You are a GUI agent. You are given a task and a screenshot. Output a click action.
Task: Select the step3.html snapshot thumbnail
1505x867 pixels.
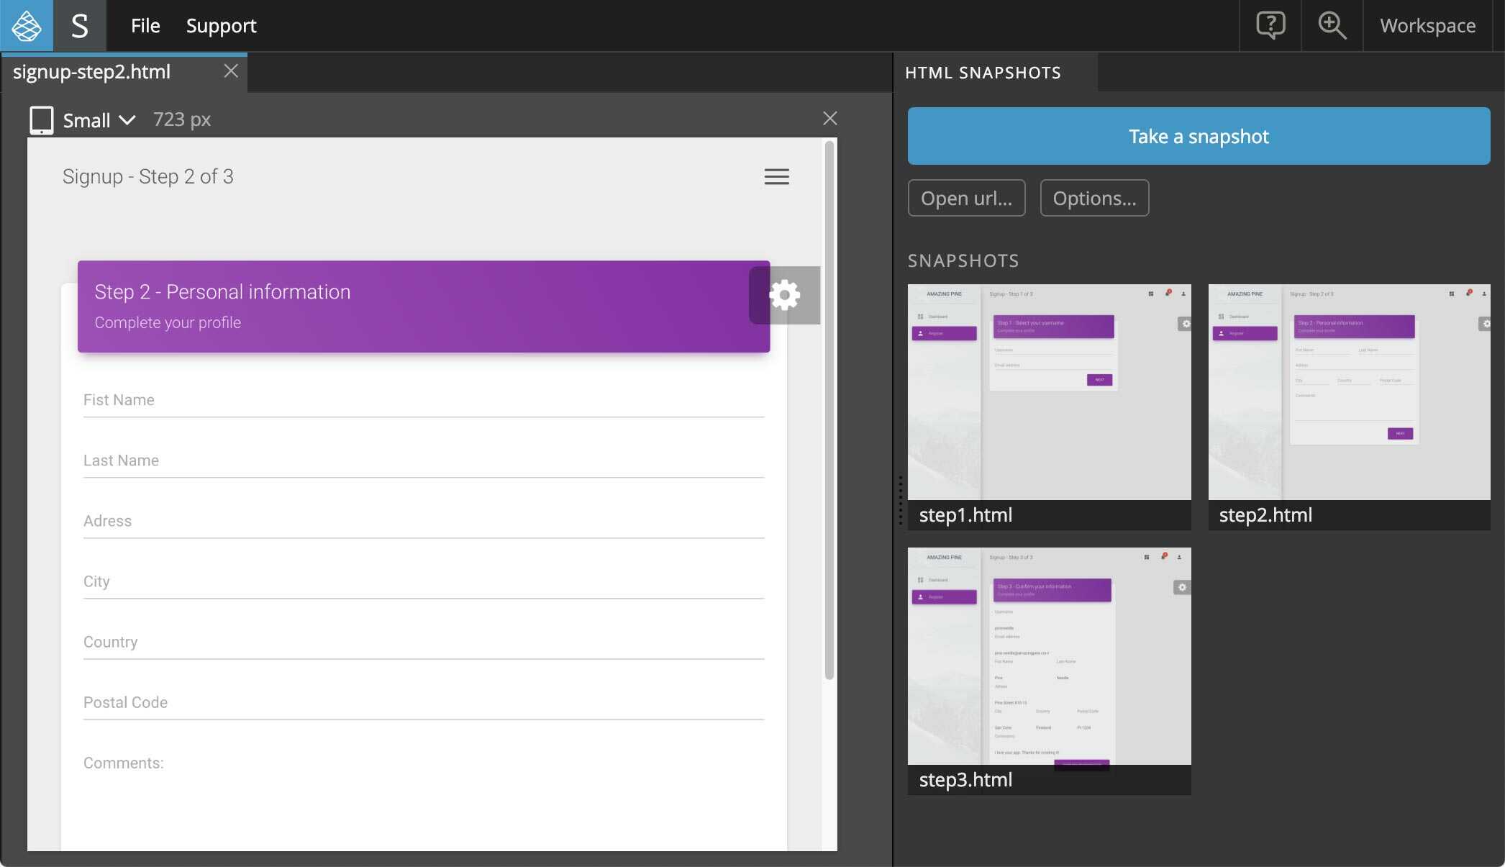1049,656
